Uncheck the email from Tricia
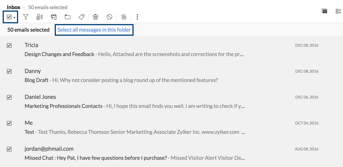Image resolution: width=343 pixels, height=167 pixels. tap(9, 46)
